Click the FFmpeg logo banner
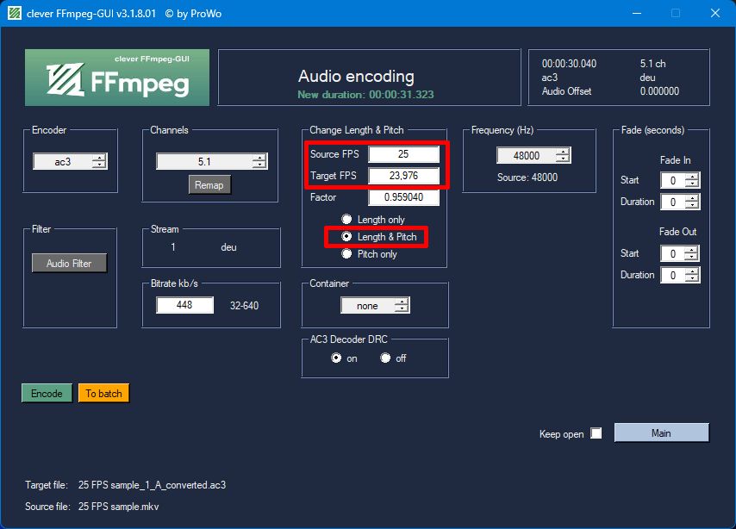The width and height of the screenshot is (736, 529). point(117,78)
